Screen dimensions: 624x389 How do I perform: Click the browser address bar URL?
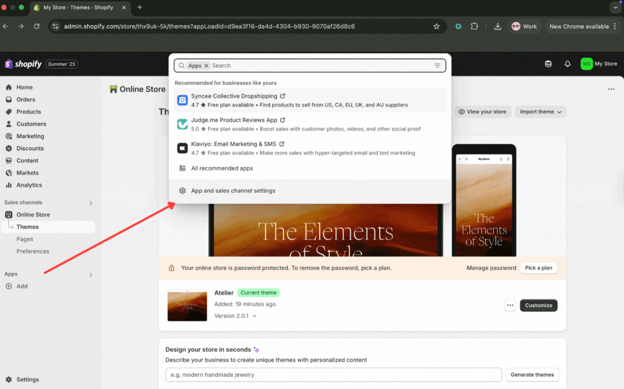(209, 26)
